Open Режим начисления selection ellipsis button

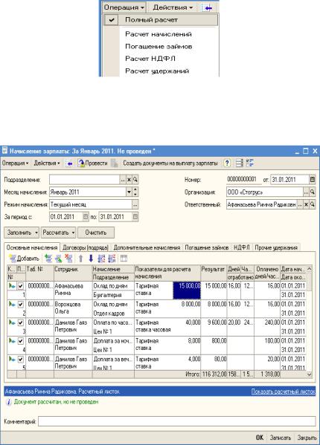pyautogui.click(x=135, y=204)
